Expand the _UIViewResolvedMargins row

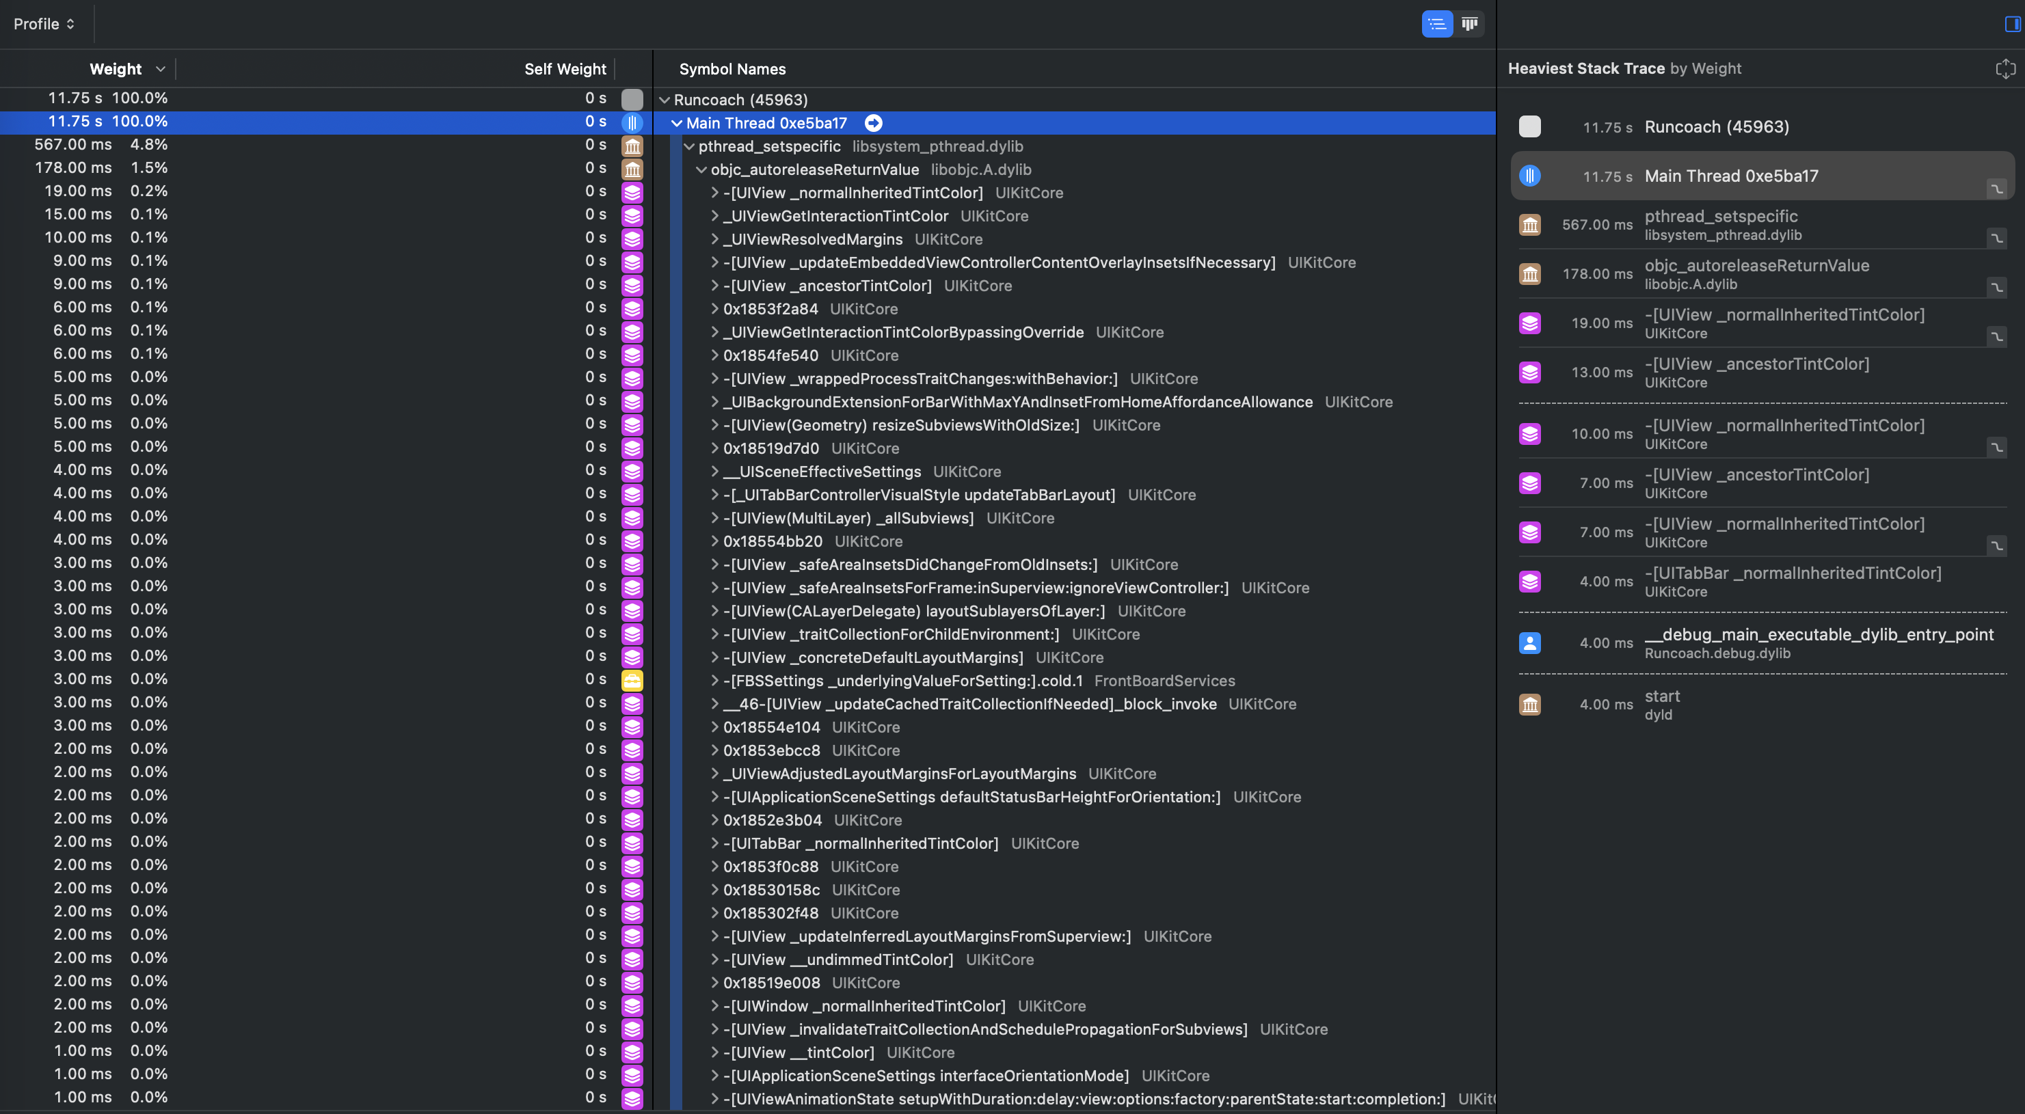[714, 239]
